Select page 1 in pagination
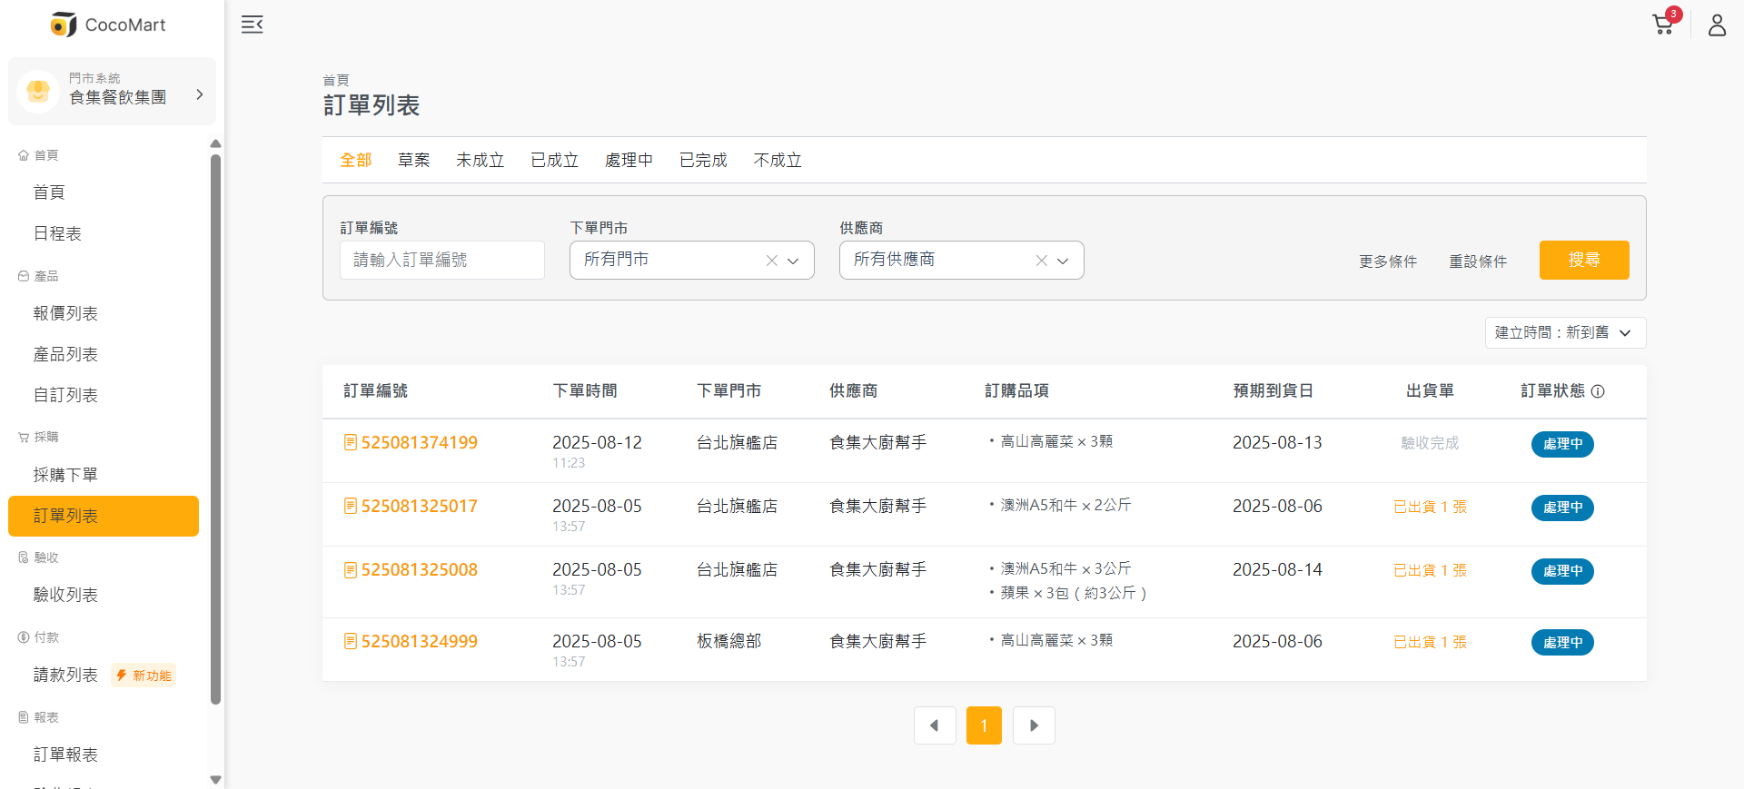The width and height of the screenshot is (1744, 789). point(984,725)
